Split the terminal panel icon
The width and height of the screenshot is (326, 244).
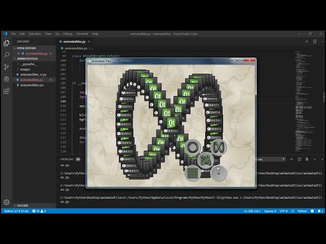pos(300,159)
